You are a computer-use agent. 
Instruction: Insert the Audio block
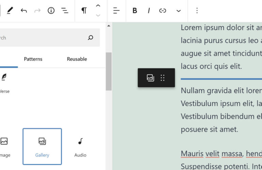point(80,147)
